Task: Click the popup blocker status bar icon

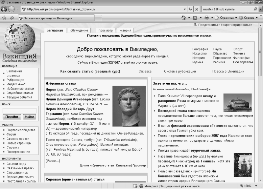Action: click(x=135, y=186)
